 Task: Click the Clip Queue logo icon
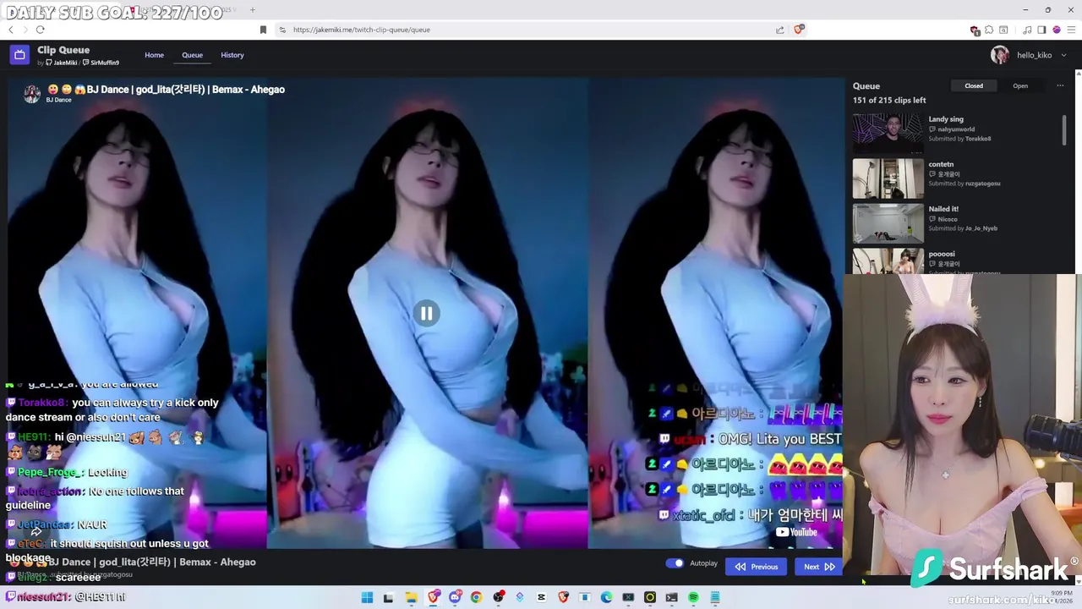coord(19,55)
